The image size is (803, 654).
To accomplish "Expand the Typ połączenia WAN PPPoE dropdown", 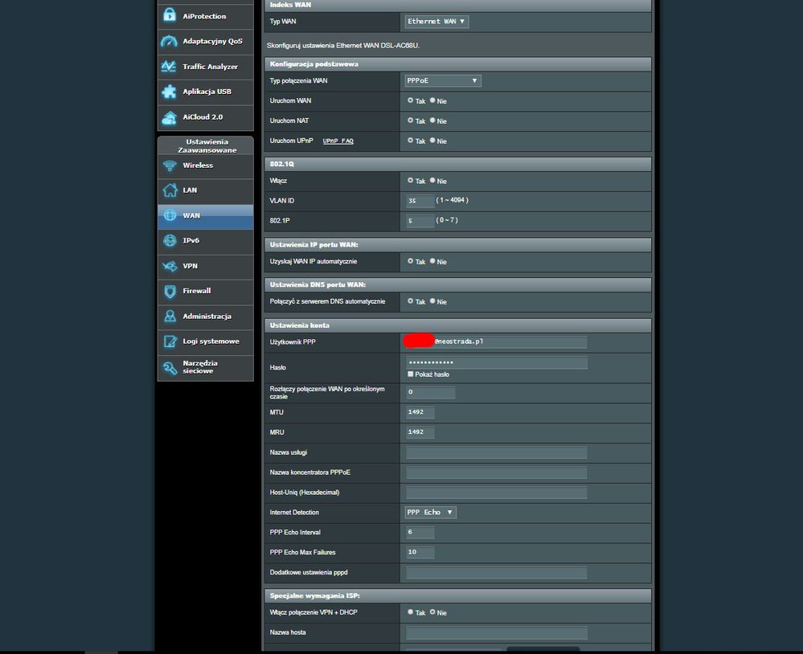I will pyautogui.click(x=443, y=80).
